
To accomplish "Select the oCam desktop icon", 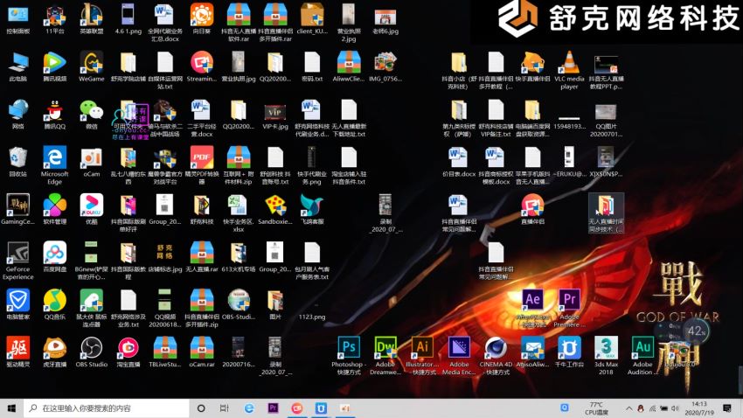I will tap(92, 157).
